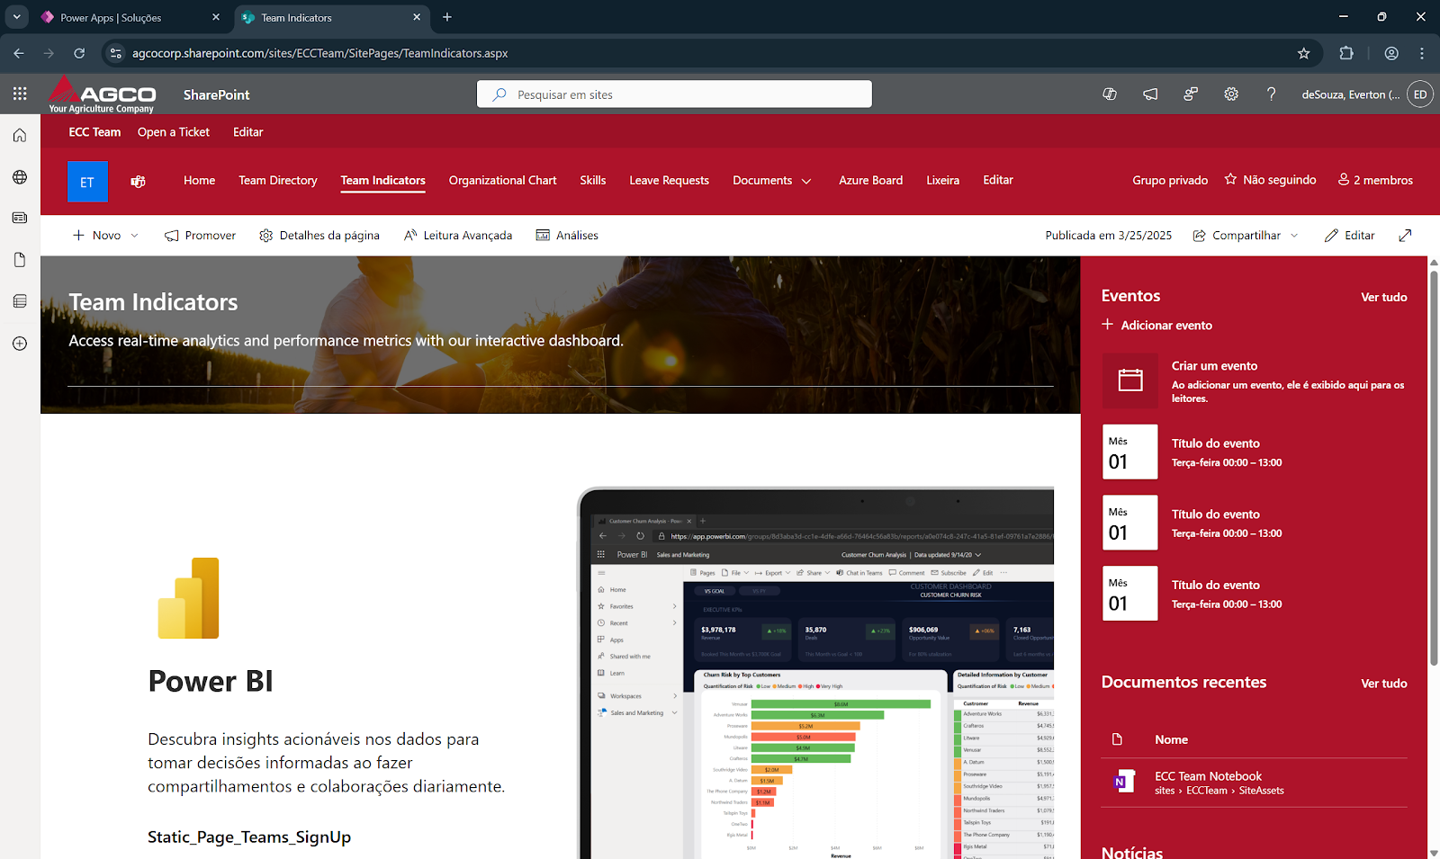This screenshot has width=1440, height=859.
Task: Click the Pesquisar em sites search box
Action: click(674, 94)
